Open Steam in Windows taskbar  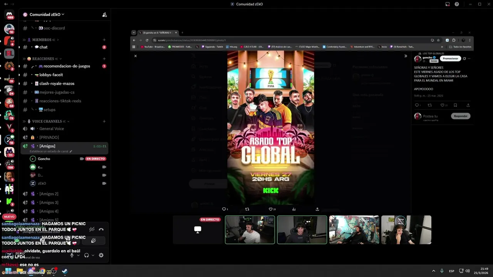(x=64, y=271)
